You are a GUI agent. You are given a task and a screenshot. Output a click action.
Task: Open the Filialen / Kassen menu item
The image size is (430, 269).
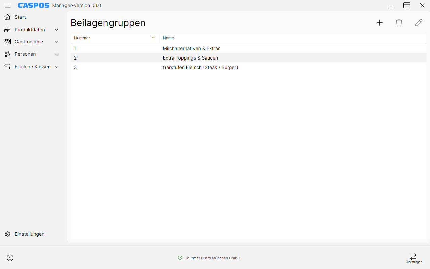32,67
